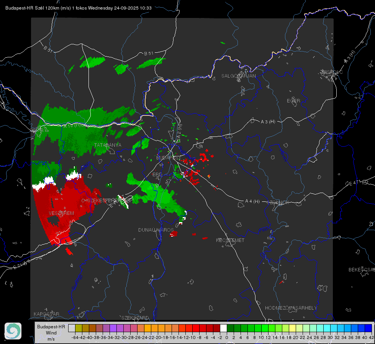Viewport: 375px width, 344px height.
Task: Click the ÉRD city label
Action: click(157, 175)
